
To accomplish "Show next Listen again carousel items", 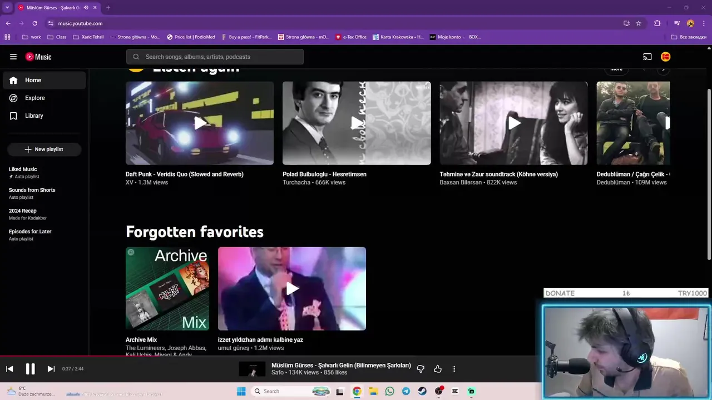I will point(663,69).
